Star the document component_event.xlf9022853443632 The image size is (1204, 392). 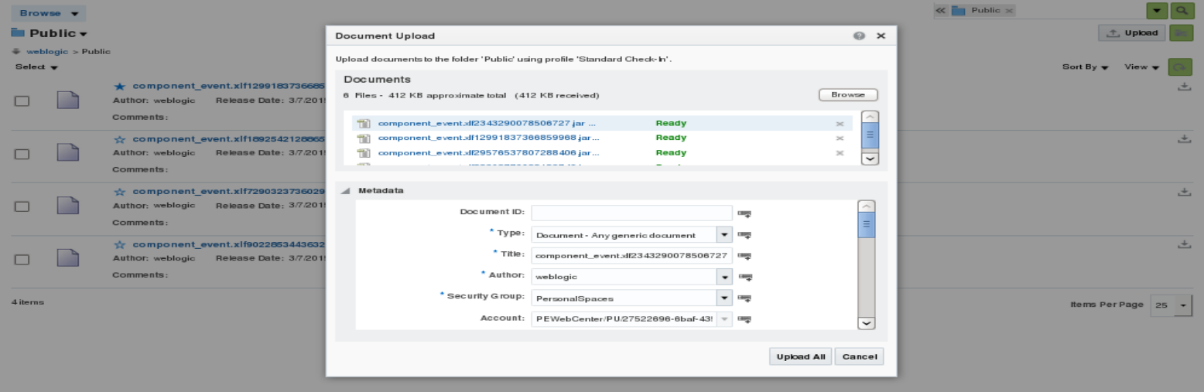coord(120,244)
